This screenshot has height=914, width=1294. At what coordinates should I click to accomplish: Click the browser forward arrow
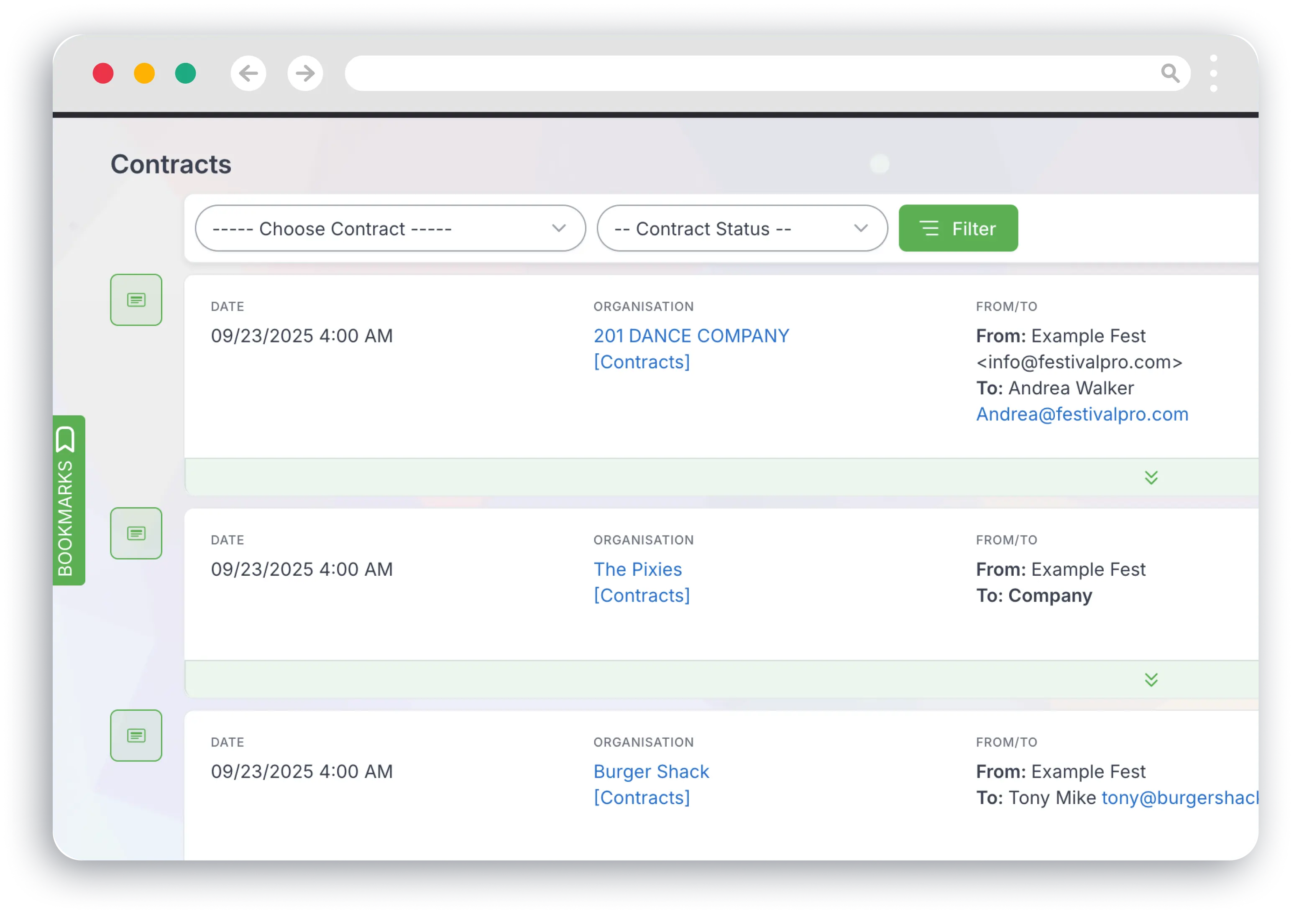[305, 73]
